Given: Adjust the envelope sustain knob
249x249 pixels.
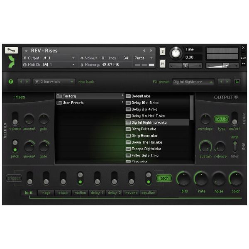Looking at the screenshot, I should pyautogui.click(x=205, y=146).
